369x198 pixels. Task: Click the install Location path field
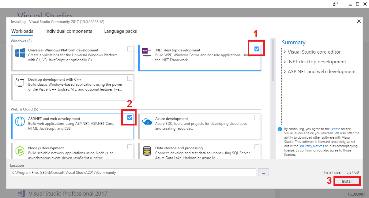pyautogui.click(x=133, y=172)
